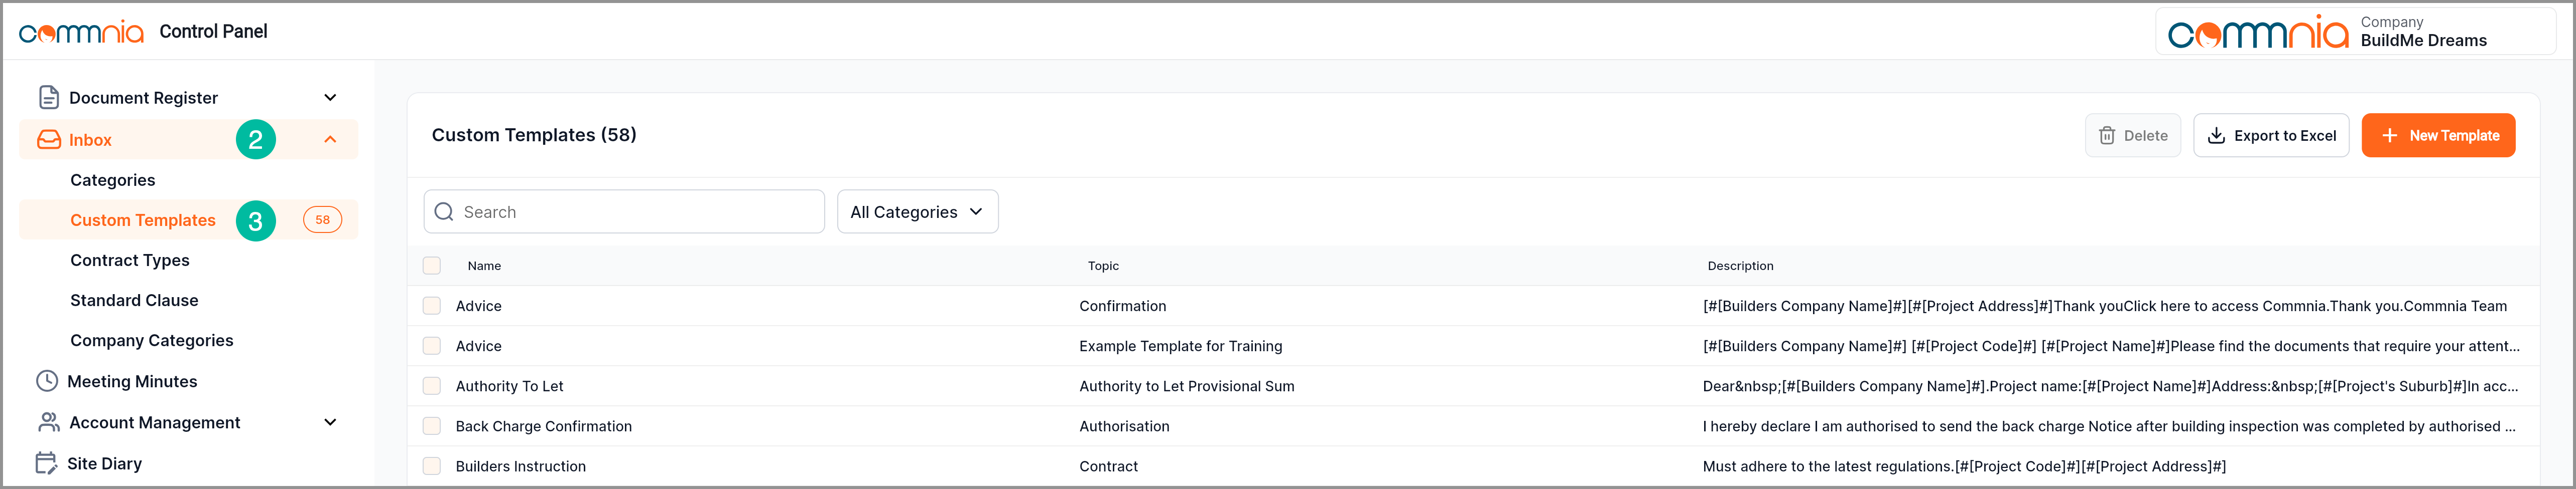The height and width of the screenshot is (489, 2576).
Task: Collapse the Inbox section chevron
Action: click(330, 140)
